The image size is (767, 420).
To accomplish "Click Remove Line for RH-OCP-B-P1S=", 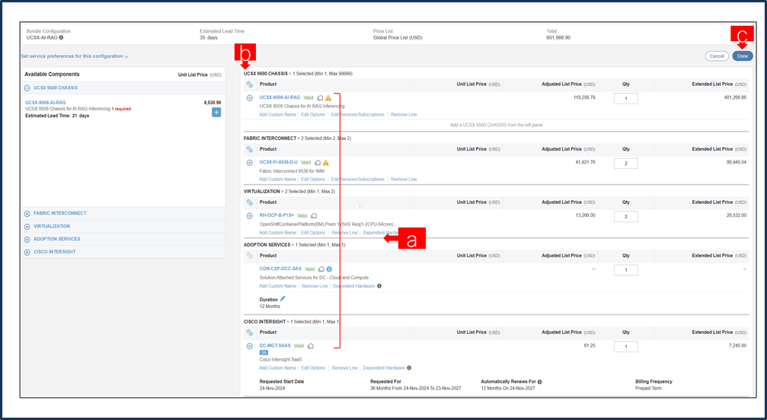I will tap(344, 233).
